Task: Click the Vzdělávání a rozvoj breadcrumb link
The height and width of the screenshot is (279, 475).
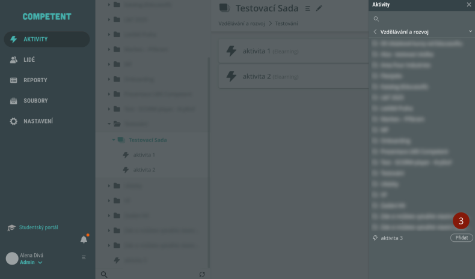Action: coord(242,23)
